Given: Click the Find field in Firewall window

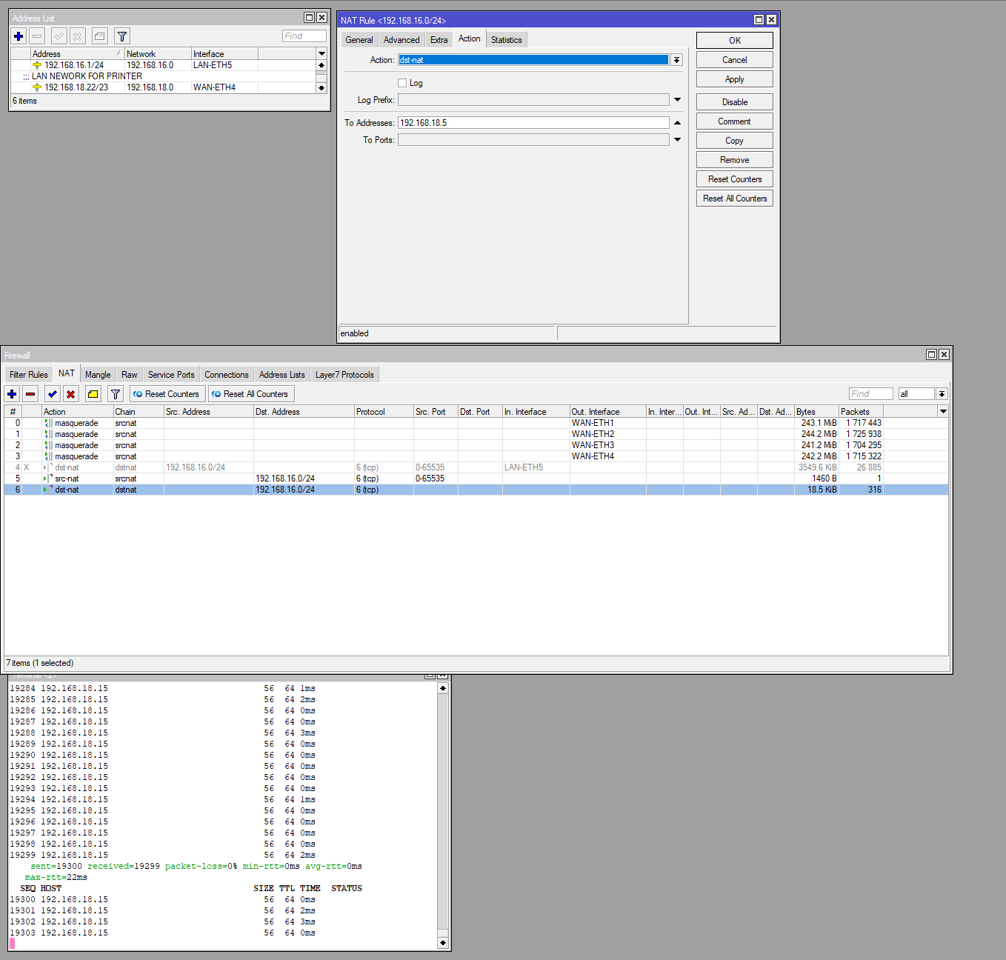Looking at the screenshot, I should click(x=871, y=394).
